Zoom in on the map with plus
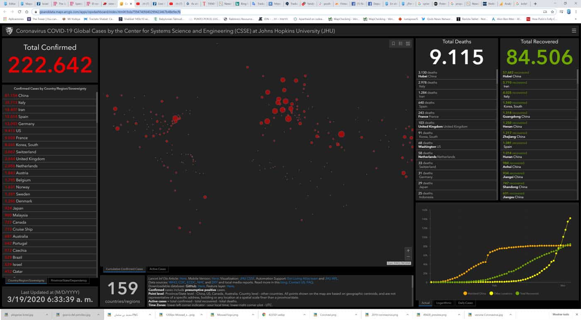 pyautogui.click(x=408, y=250)
